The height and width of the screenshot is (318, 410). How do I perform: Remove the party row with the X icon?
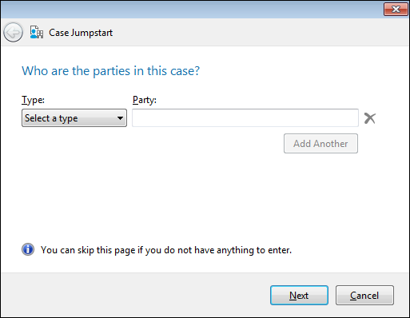(370, 118)
